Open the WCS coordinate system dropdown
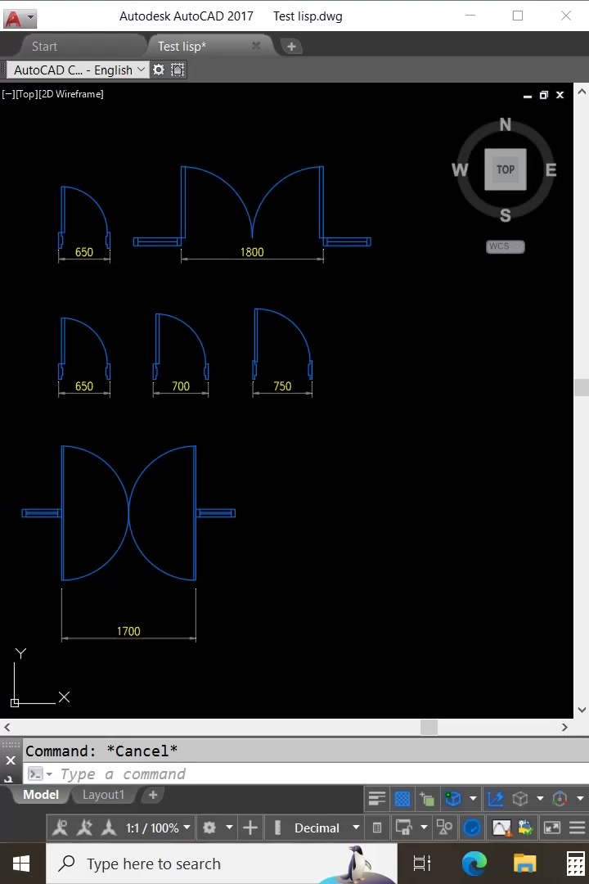Viewport: 589px width, 884px height. 506,246
